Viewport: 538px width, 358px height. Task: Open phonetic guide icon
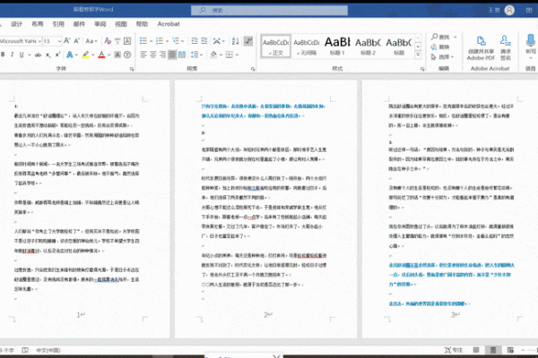point(117,41)
